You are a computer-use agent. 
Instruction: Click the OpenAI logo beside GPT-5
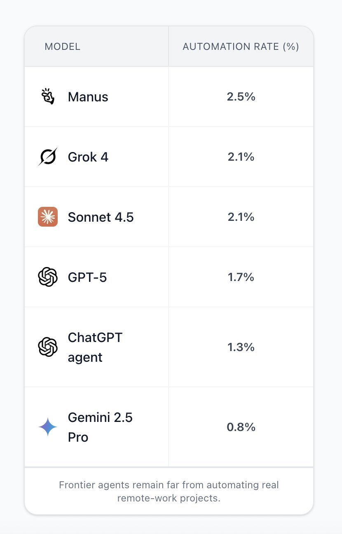pos(48,277)
